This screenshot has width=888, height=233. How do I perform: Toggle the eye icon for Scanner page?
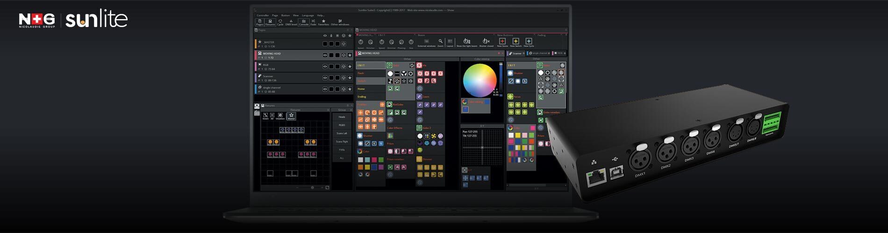pos(325,78)
